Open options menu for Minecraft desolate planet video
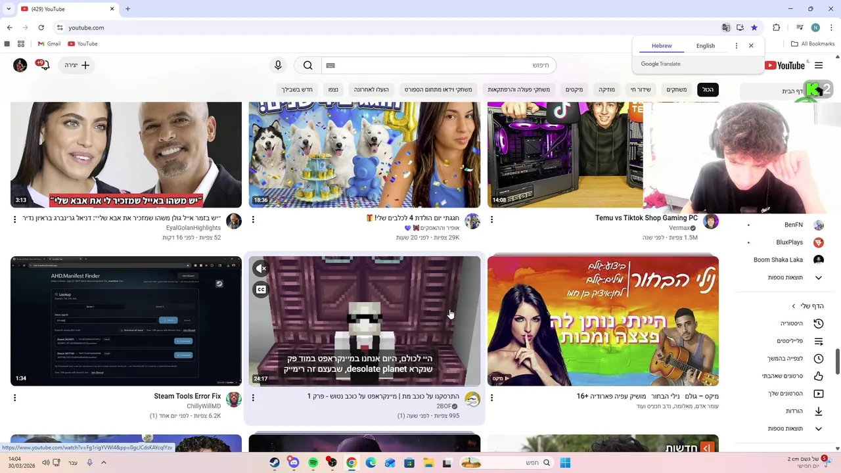Screen dimensions: 841x473 pos(253,397)
